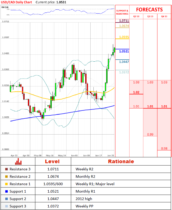Click the 0.98 Q4 forecast low
172x210 pixels.
coord(164,148)
